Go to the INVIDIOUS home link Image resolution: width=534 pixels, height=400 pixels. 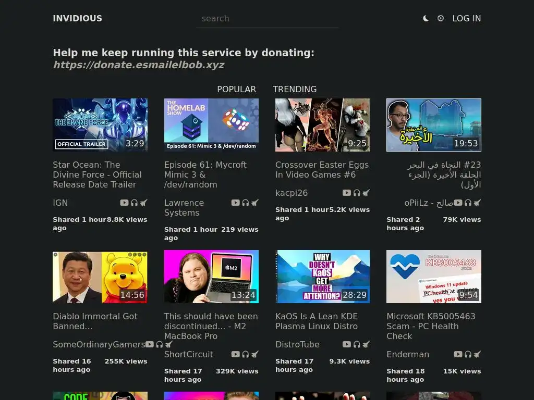(77, 18)
